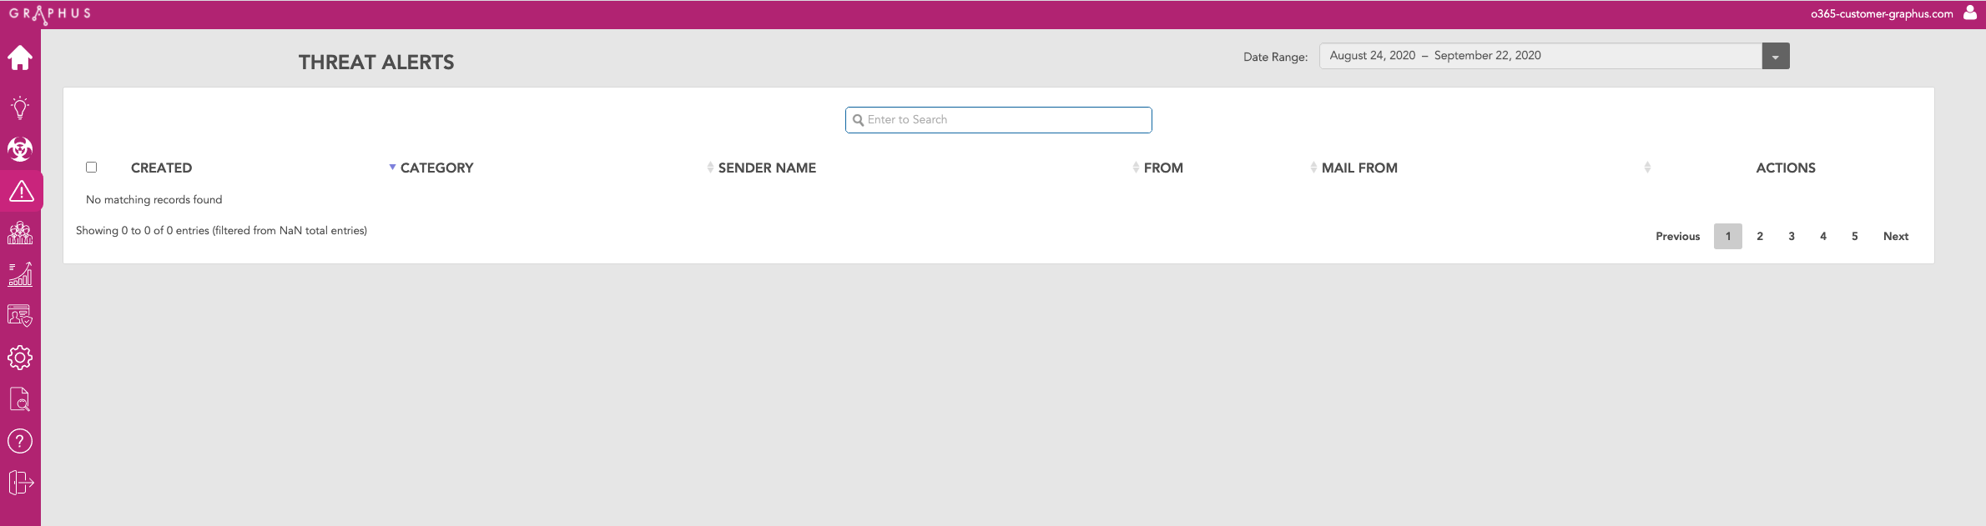Open the document search icon in sidebar
The image size is (1986, 526).
[x=20, y=399]
